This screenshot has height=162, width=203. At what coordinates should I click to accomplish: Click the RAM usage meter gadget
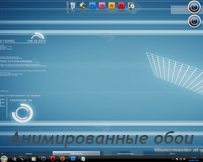[x=194, y=7]
